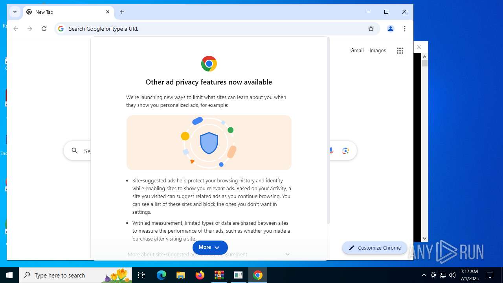Launch Microsoft Edge from the taskbar
The height and width of the screenshot is (283, 503).
(x=162, y=275)
